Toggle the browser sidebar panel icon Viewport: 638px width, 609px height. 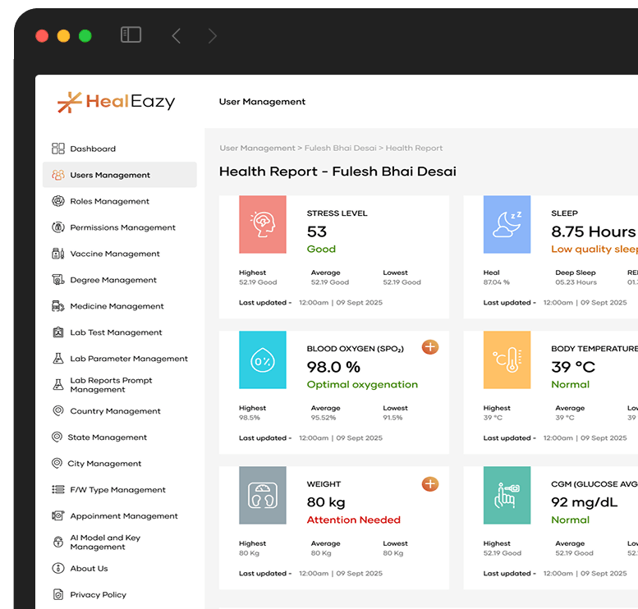tap(131, 34)
